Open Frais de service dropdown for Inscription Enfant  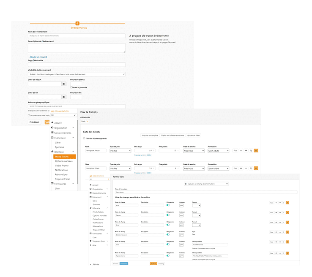click(194, 168)
